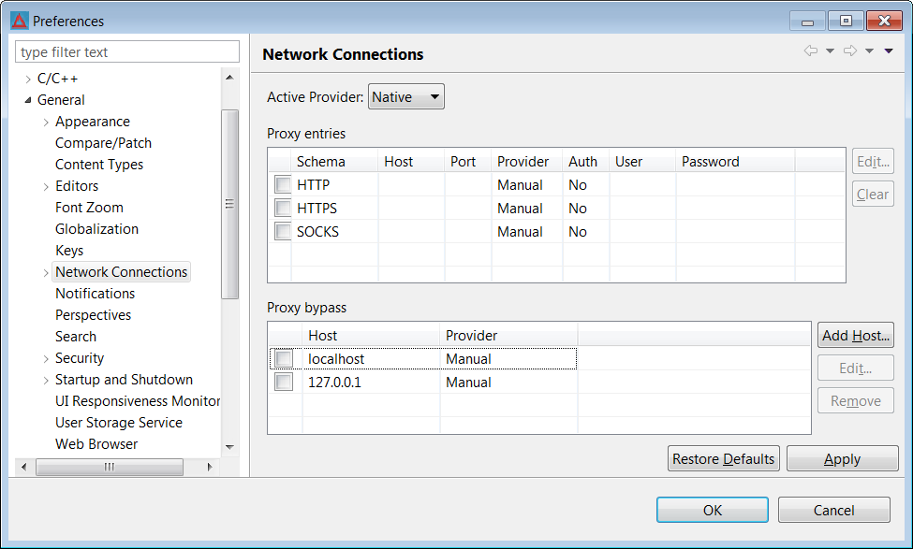Enable the SOCKS proxy entry checkbox
This screenshot has height=549, width=913.
point(283,231)
